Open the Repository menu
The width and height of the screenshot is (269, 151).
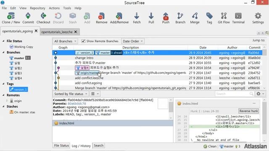pyautogui.click(x=37, y=8)
